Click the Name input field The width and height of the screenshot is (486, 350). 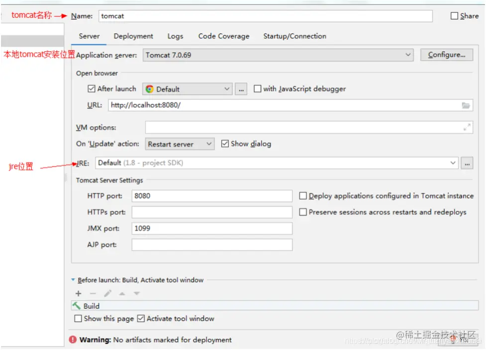(266, 16)
